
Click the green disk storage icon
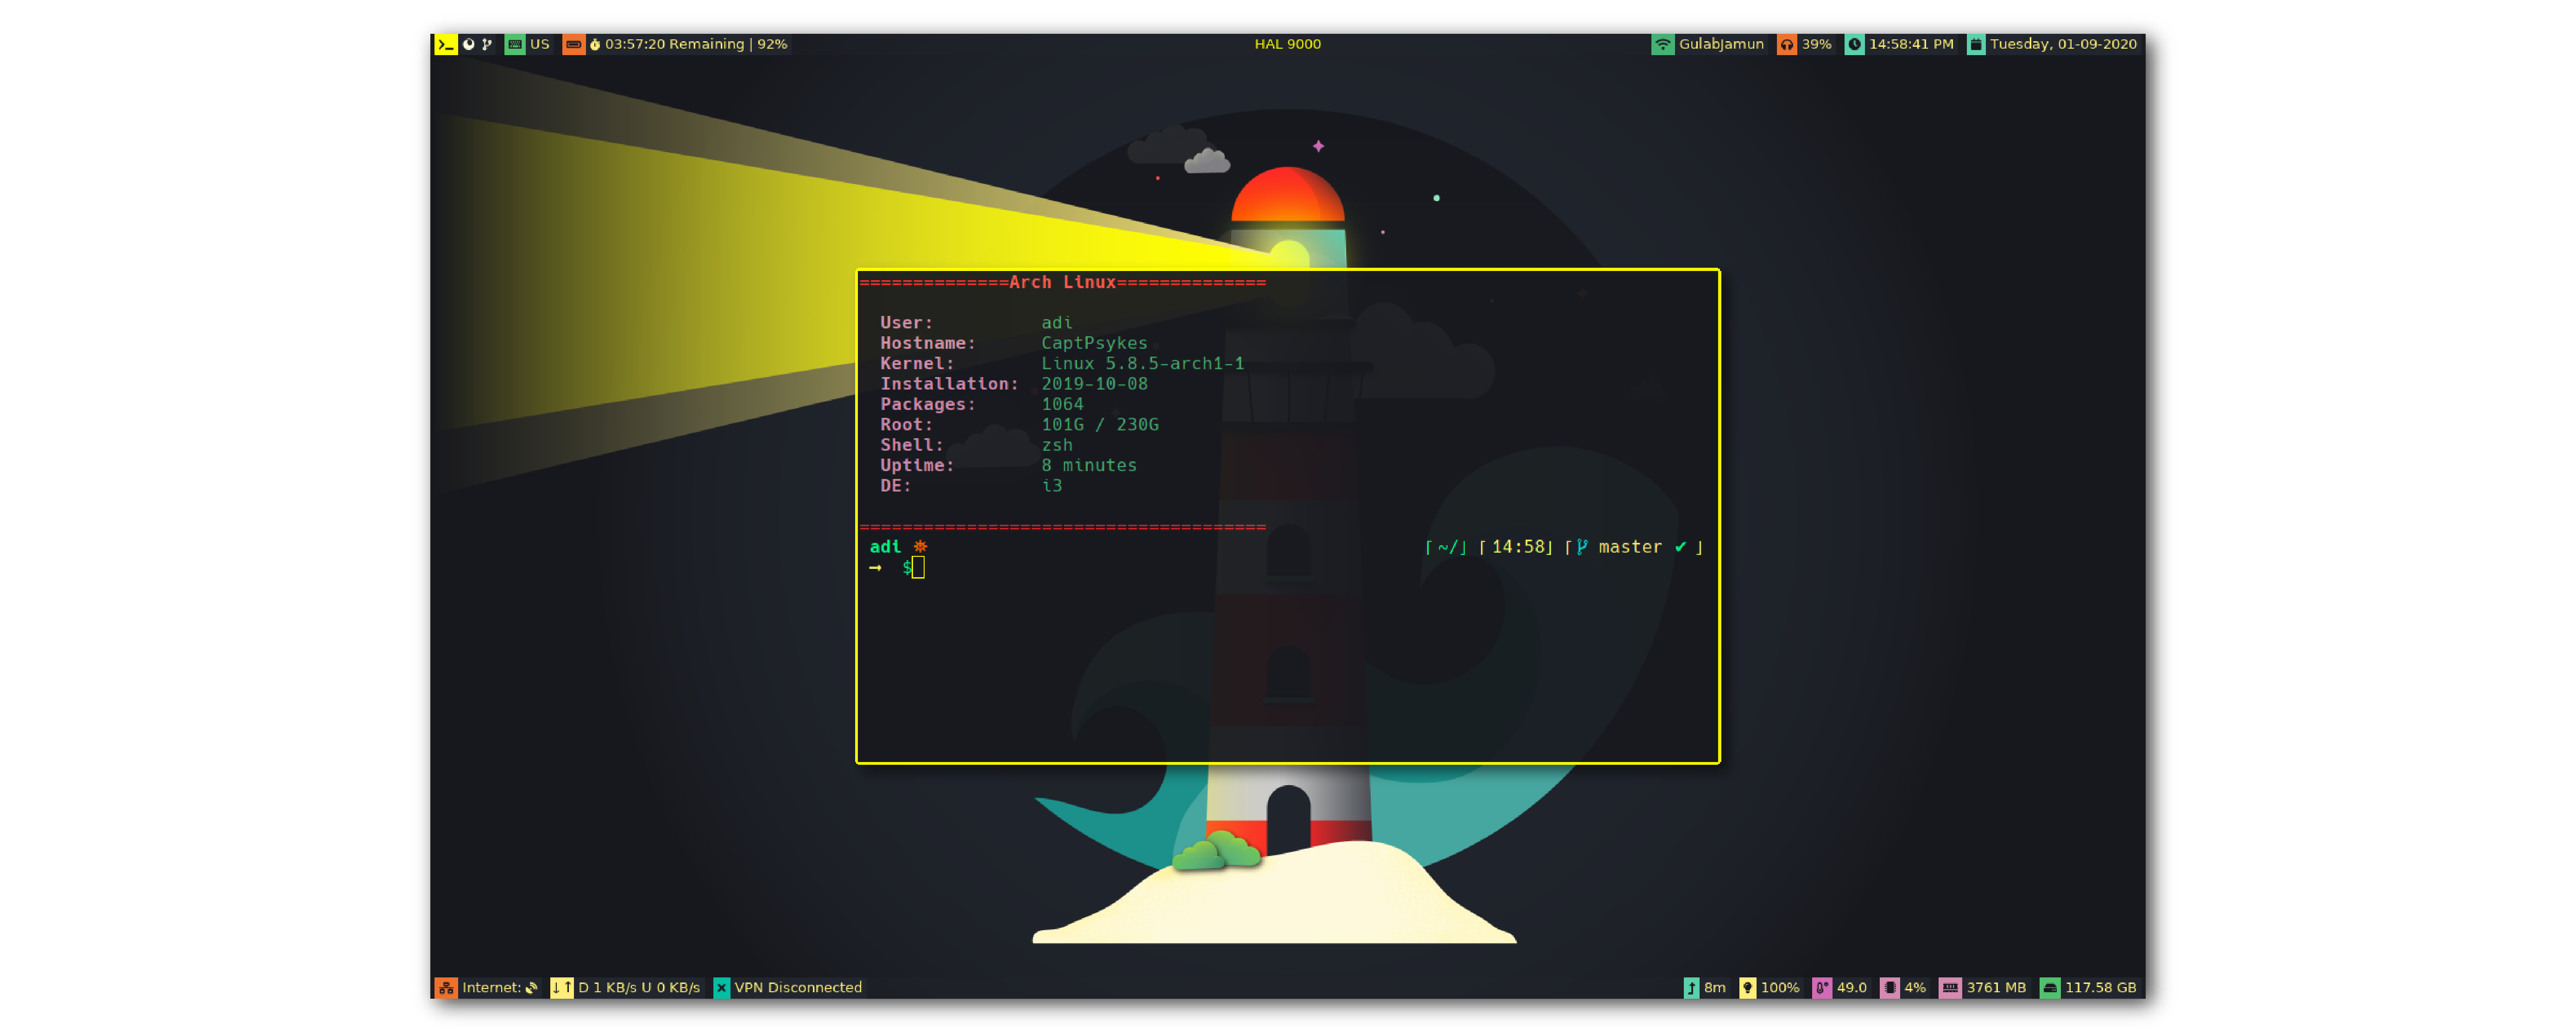pyautogui.click(x=2050, y=987)
